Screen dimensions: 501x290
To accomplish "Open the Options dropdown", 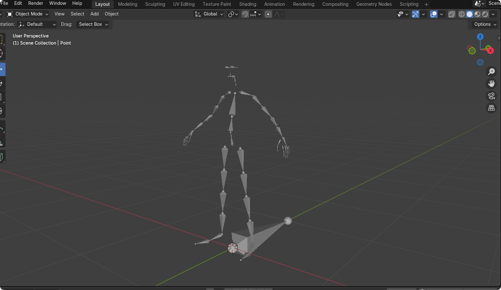I will (485, 24).
